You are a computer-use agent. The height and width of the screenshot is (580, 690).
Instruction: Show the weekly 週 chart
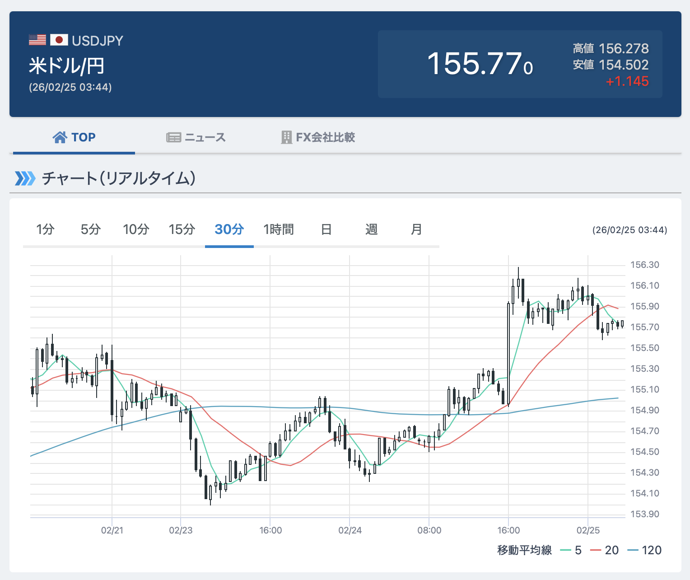click(x=371, y=229)
